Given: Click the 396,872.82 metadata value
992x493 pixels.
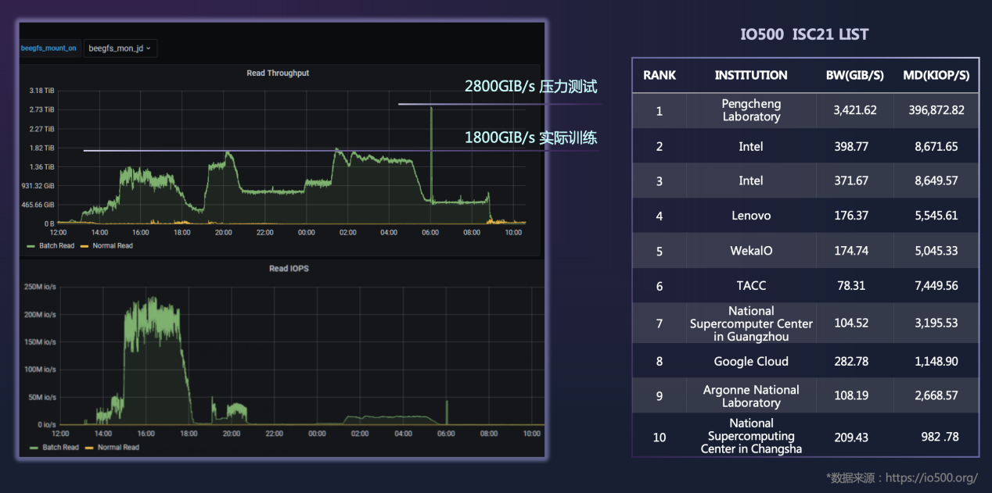Looking at the screenshot, I should coord(936,111).
